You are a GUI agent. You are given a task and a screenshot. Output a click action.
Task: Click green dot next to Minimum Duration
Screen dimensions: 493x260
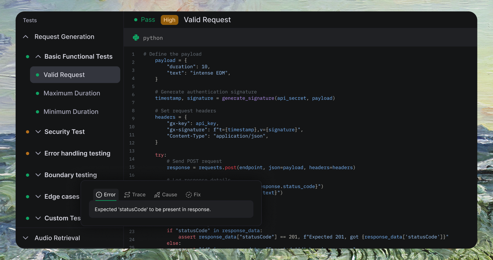(38, 112)
